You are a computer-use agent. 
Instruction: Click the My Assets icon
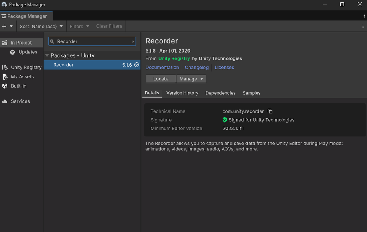pos(5,76)
